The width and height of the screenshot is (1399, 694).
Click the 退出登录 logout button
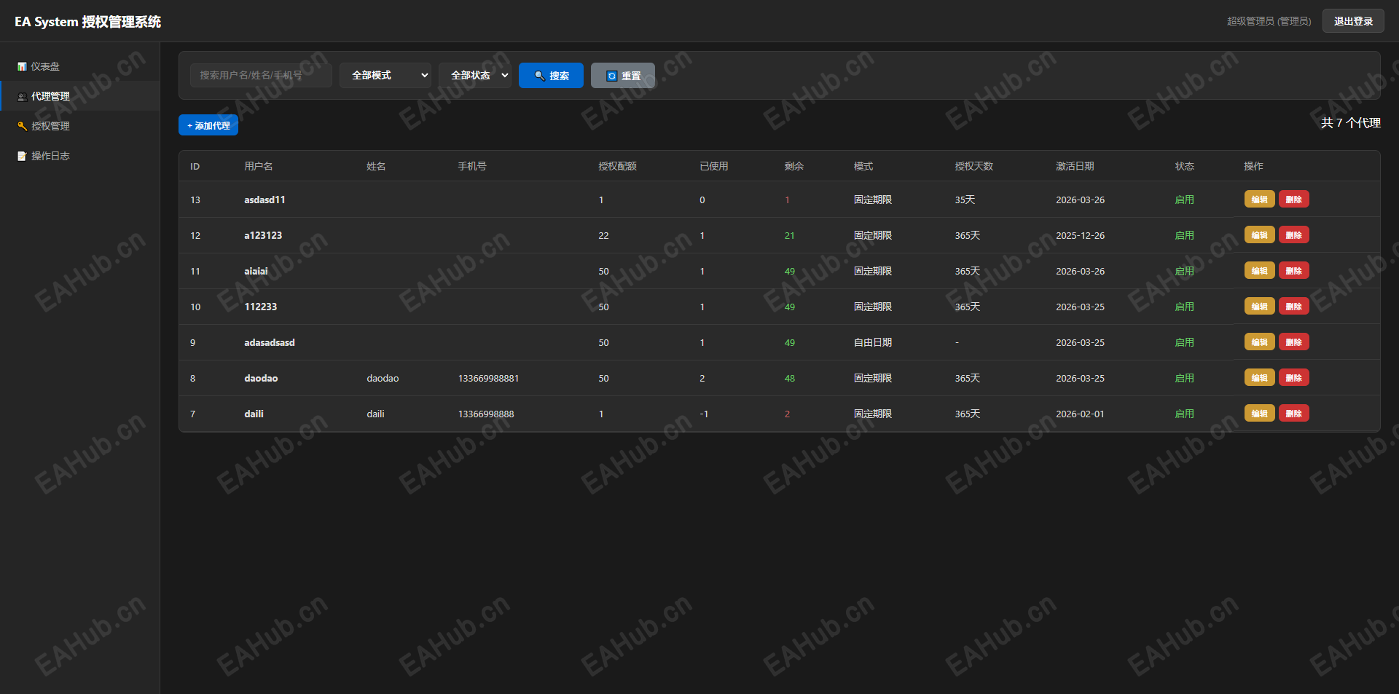1353,21
